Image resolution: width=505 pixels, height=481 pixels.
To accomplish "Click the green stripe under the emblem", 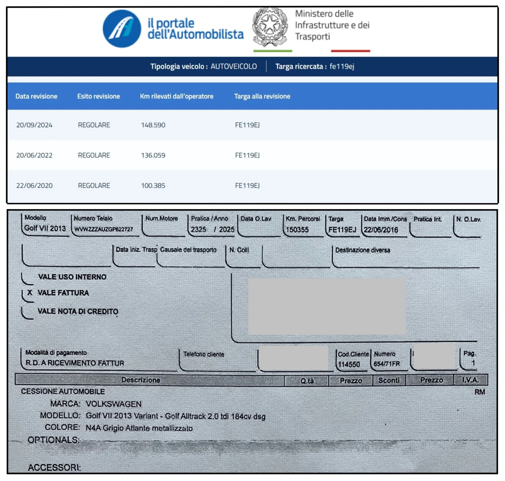I will (273, 51).
